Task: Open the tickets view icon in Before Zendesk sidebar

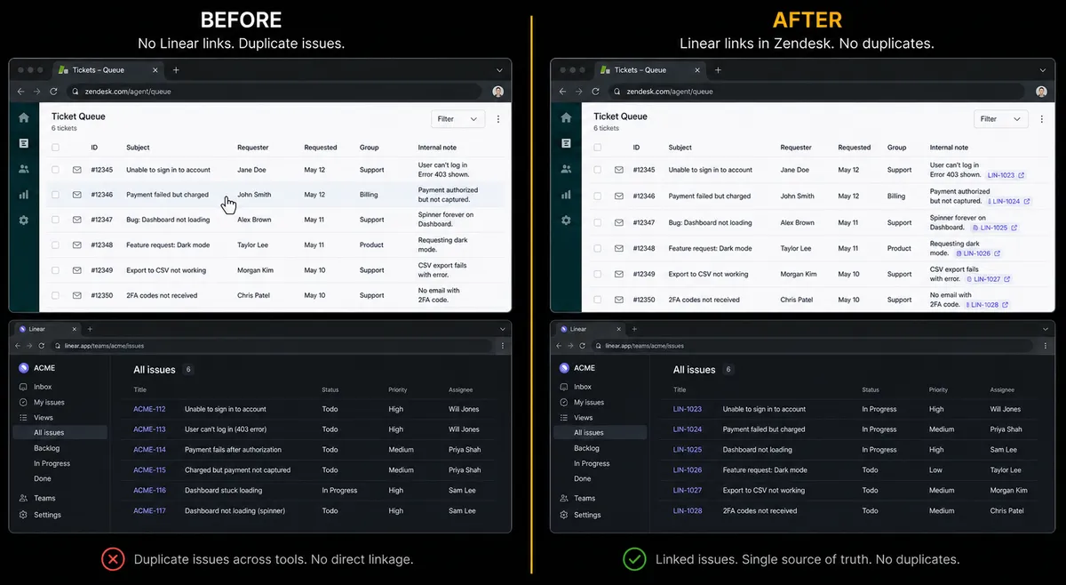Action: (24, 142)
